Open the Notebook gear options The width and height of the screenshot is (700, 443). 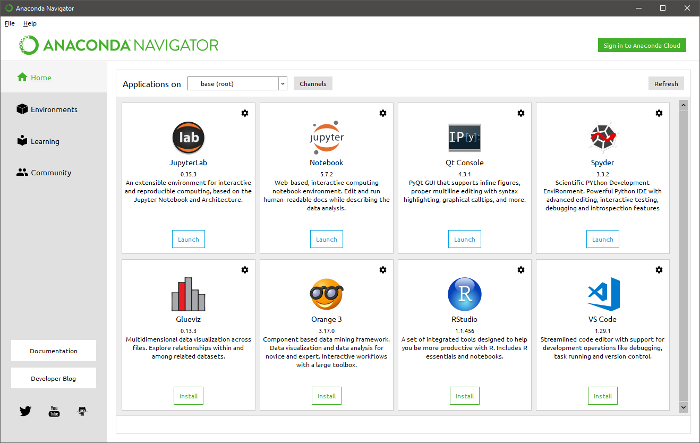[383, 113]
